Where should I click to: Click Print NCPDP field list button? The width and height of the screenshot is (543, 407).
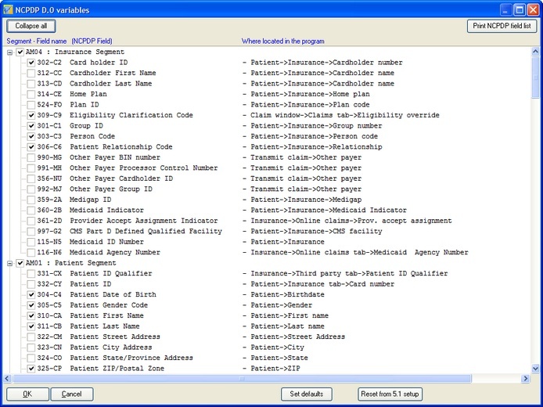click(502, 26)
